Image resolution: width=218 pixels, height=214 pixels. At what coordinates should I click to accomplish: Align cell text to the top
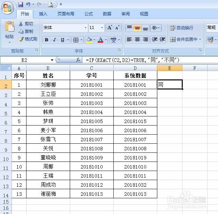129,28
